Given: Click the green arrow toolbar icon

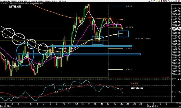Looking at the screenshot, I should click(x=154, y=1).
